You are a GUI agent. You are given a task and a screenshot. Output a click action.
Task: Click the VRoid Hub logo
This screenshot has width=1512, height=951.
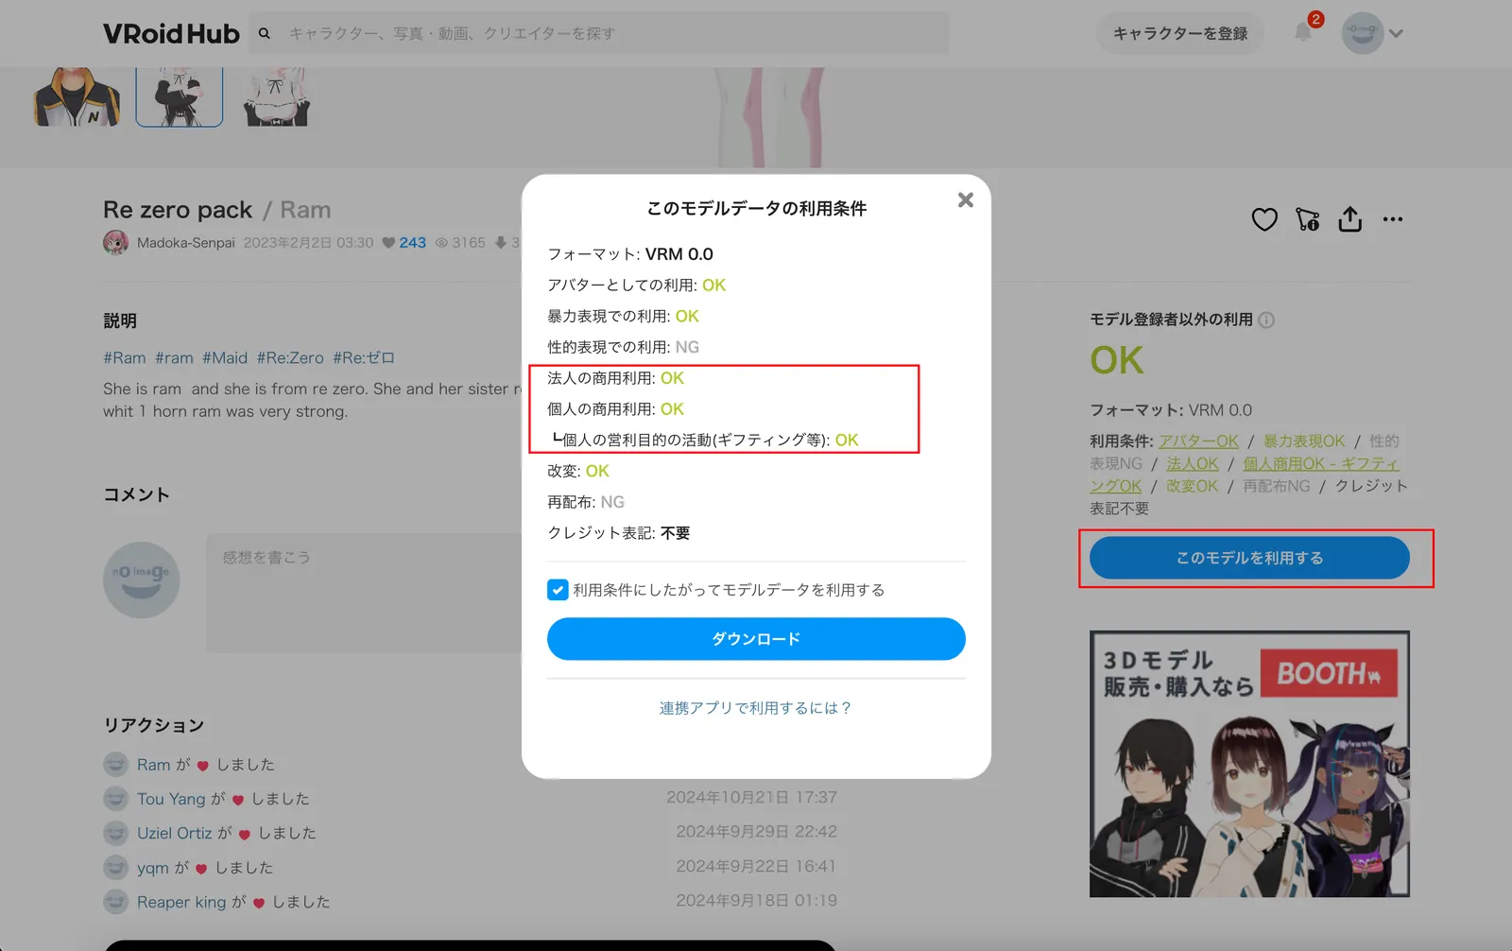click(x=171, y=34)
